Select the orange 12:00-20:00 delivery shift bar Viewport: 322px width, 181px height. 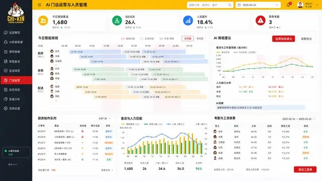pos(117,97)
